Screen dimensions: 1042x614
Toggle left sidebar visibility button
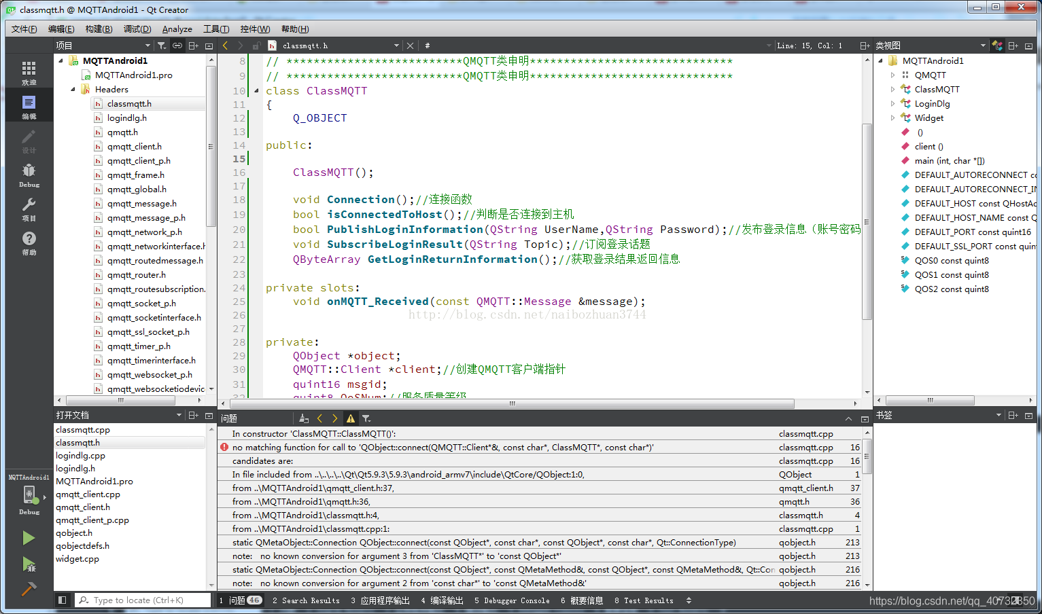[62, 600]
